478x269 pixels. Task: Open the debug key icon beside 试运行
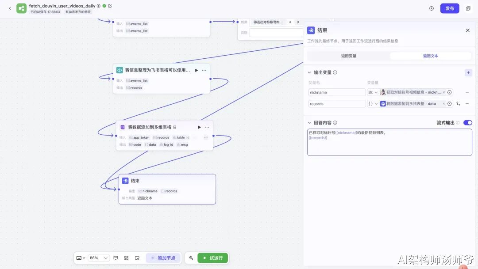tap(191, 258)
